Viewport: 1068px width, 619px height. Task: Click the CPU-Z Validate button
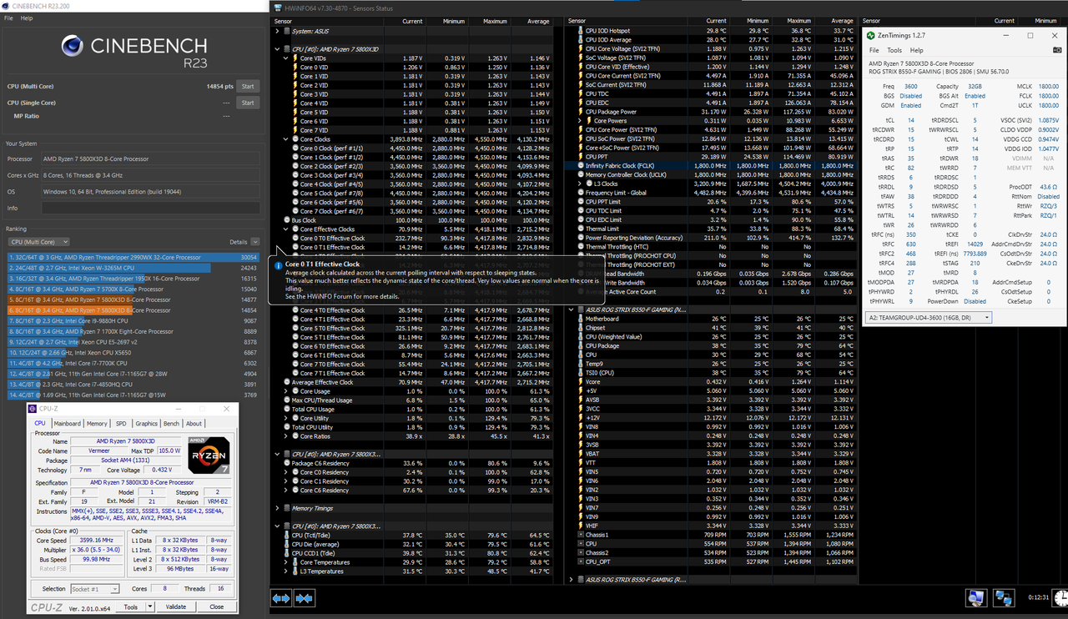pos(176,606)
